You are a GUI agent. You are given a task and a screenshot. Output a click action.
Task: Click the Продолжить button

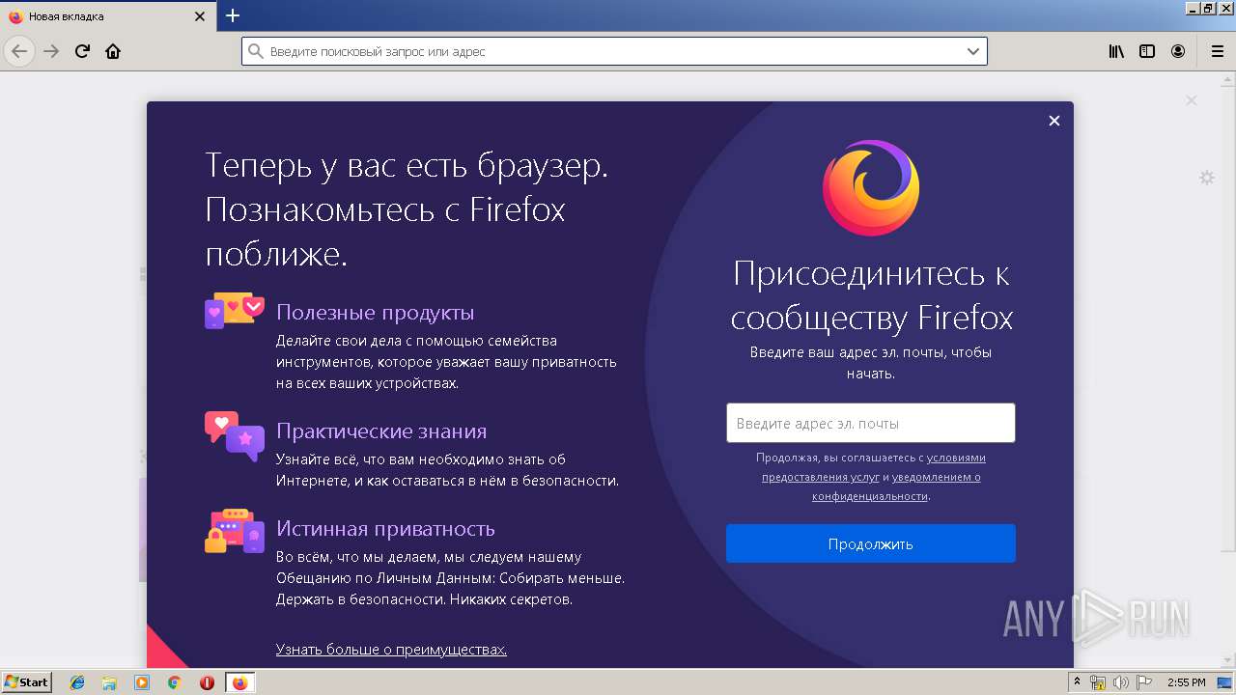[870, 543]
